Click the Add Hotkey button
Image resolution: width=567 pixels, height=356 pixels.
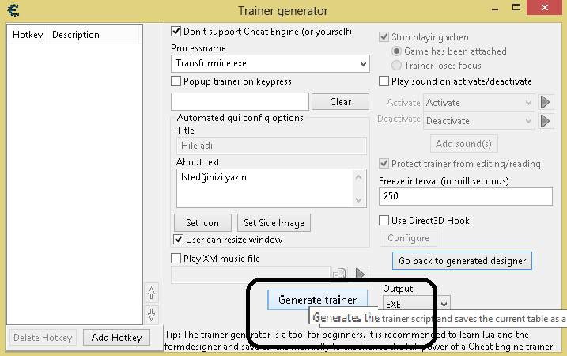[116, 338]
